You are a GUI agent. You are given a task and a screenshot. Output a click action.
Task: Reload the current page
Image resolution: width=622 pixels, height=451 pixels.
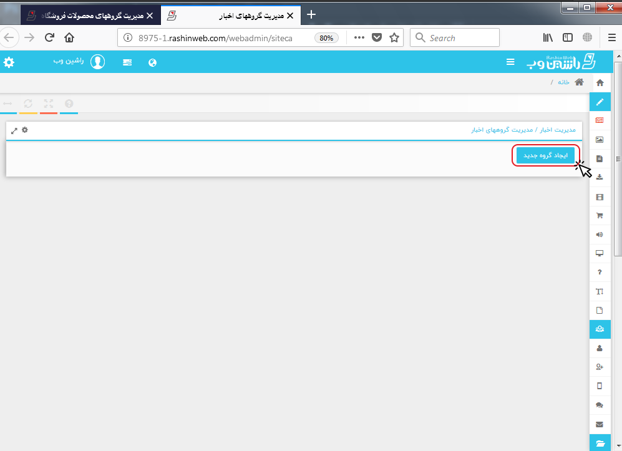[49, 37]
